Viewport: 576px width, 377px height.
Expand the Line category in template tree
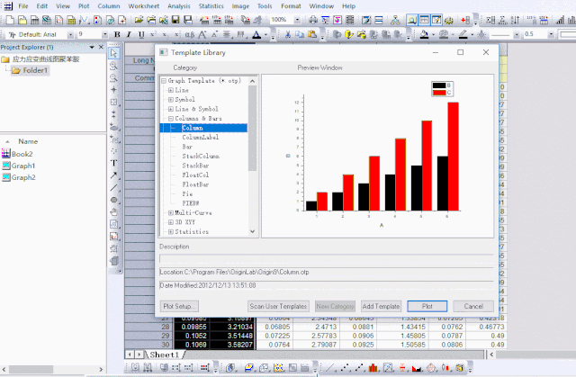(170, 90)
